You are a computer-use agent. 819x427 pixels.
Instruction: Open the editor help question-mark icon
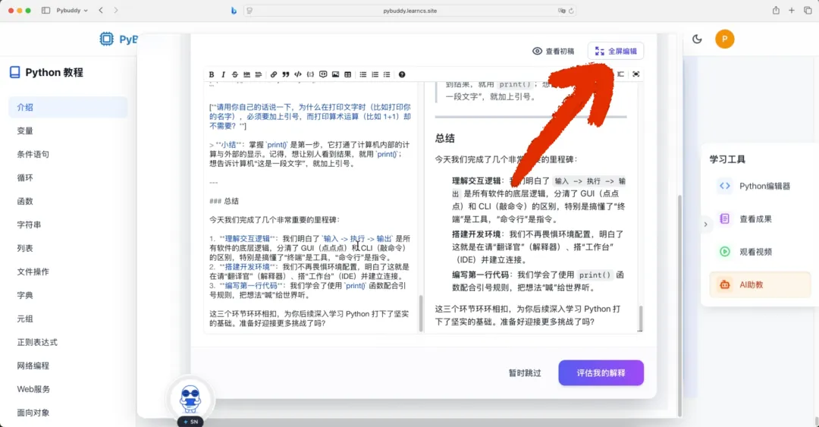pos(402,74)
